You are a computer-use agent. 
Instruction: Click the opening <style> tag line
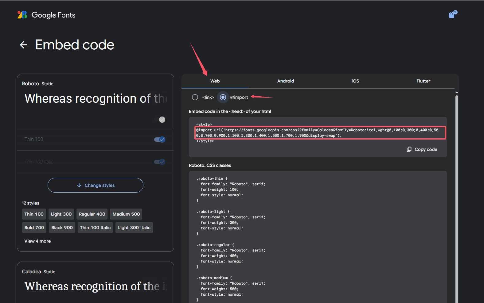[x=204, y=125]
